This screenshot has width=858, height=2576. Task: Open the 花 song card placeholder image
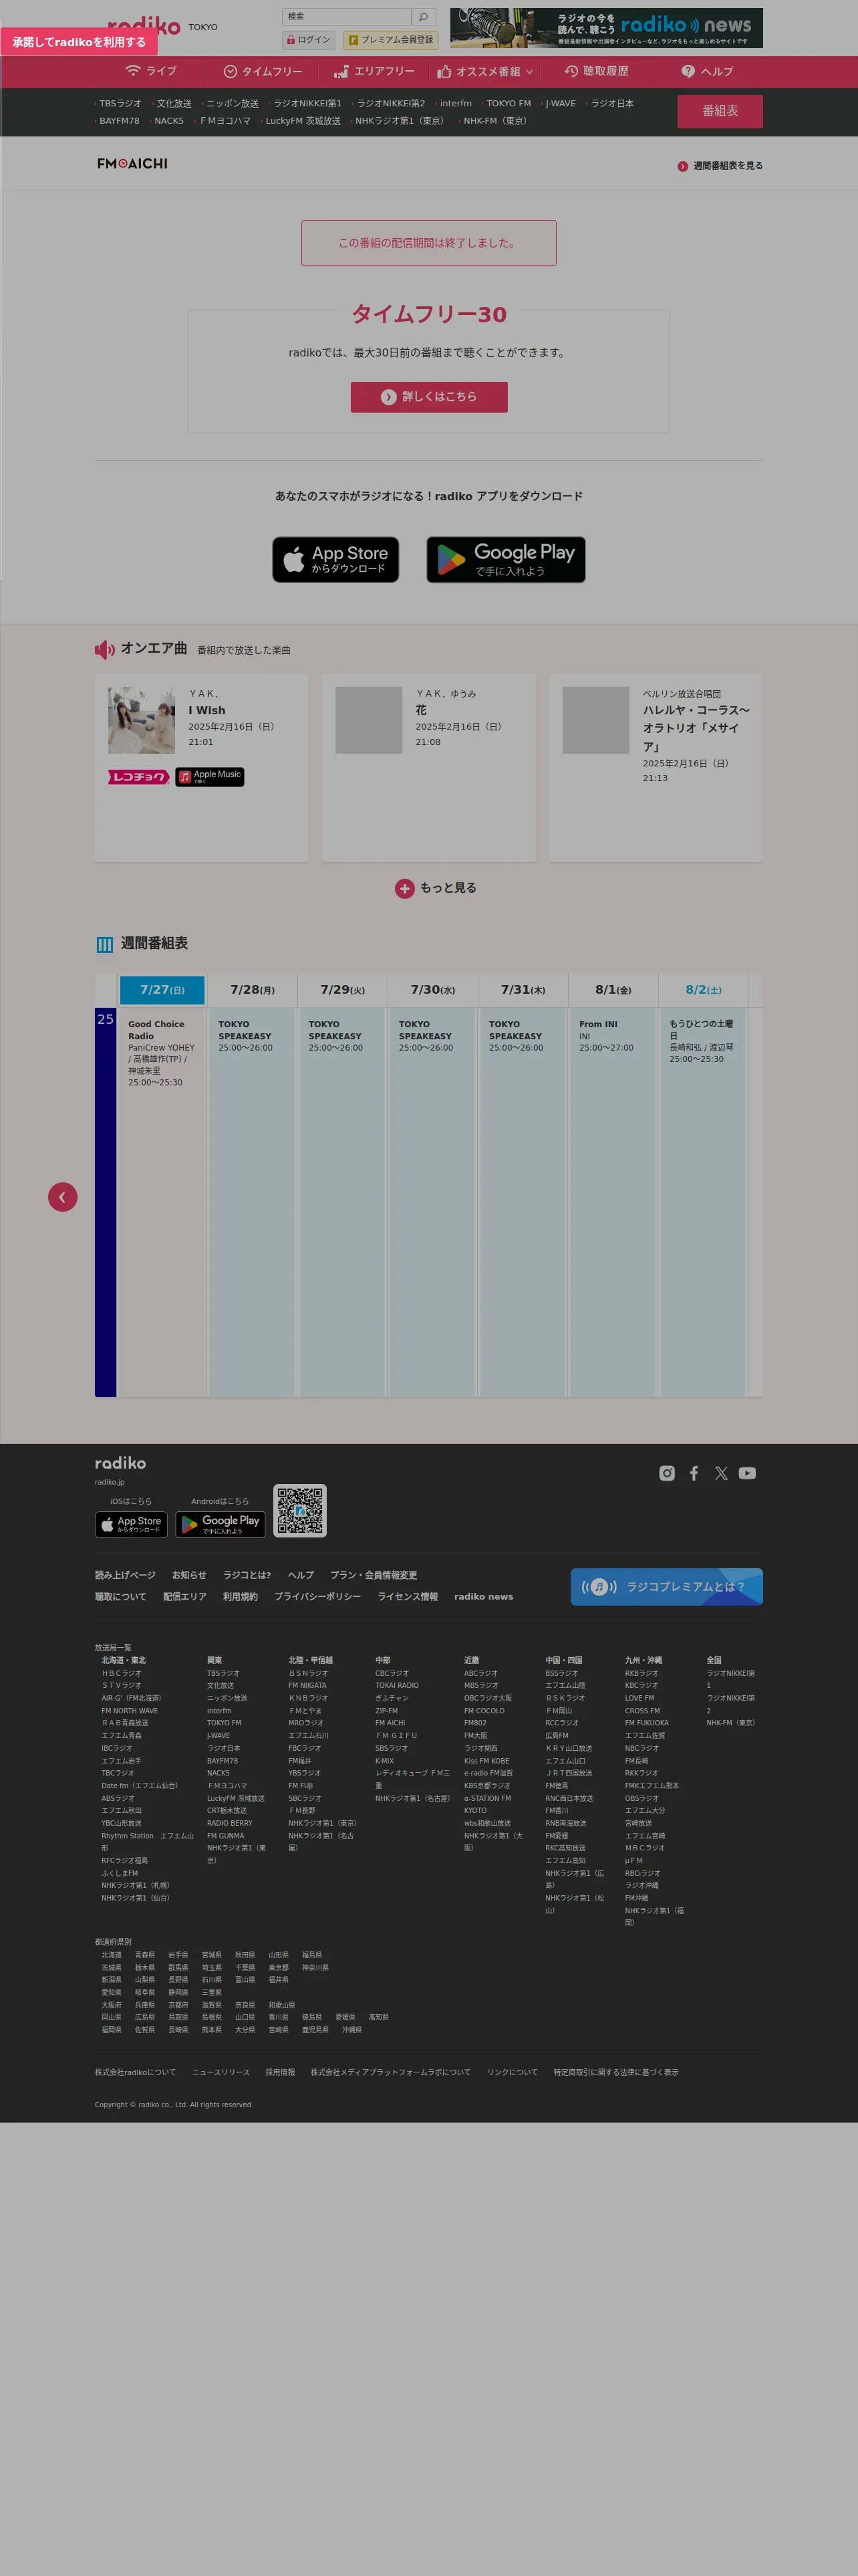369,720
